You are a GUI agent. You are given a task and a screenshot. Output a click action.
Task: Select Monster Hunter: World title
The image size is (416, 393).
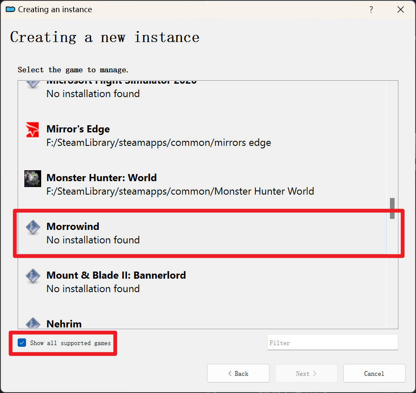tap(101, 177)
